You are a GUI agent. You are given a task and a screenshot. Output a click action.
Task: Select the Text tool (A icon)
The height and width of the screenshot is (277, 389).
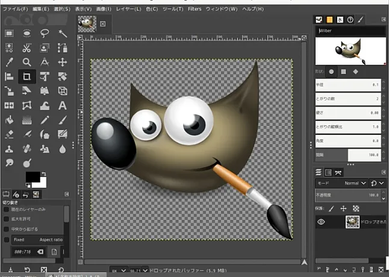coord(62,106)
